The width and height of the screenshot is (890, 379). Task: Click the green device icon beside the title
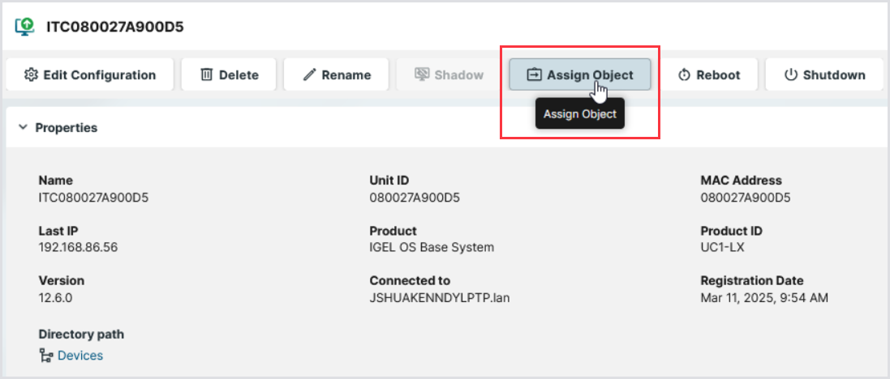(26, 26)
